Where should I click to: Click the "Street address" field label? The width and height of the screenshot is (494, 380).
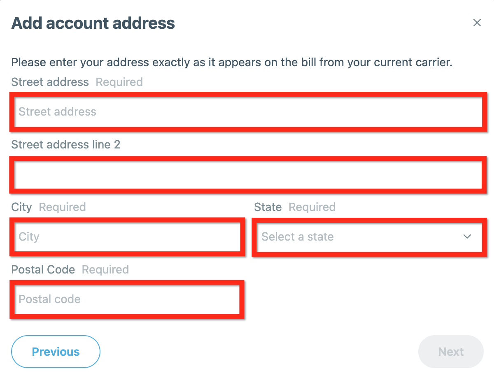point(50,82)
